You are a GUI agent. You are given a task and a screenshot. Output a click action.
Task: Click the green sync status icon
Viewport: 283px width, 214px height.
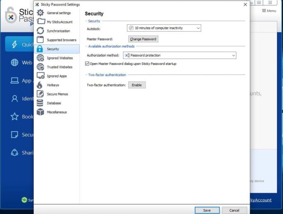pyautogui.click(x=24, y=200)
